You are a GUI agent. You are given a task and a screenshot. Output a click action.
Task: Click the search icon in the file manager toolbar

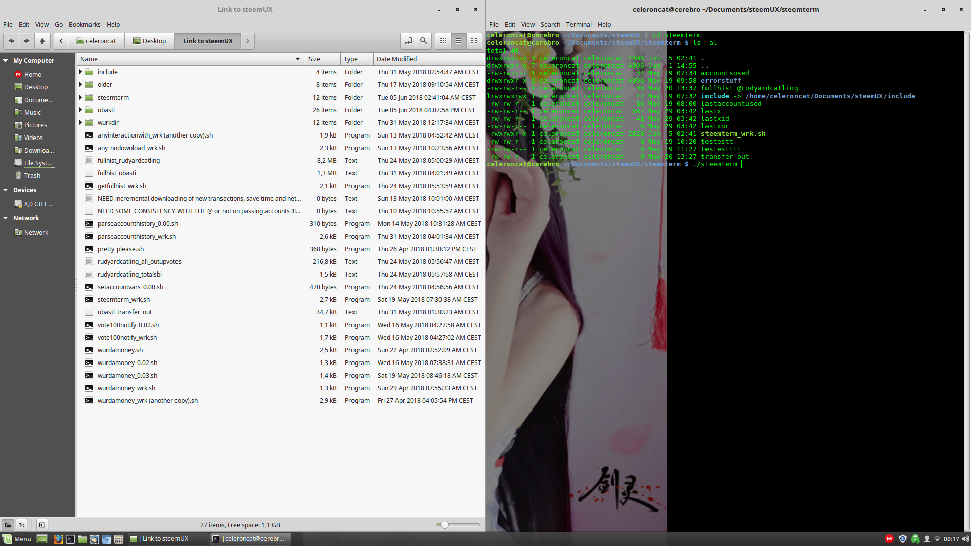[424, 41]
